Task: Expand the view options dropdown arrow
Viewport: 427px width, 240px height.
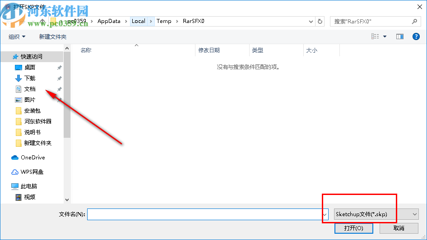Action: click(385, 36)
